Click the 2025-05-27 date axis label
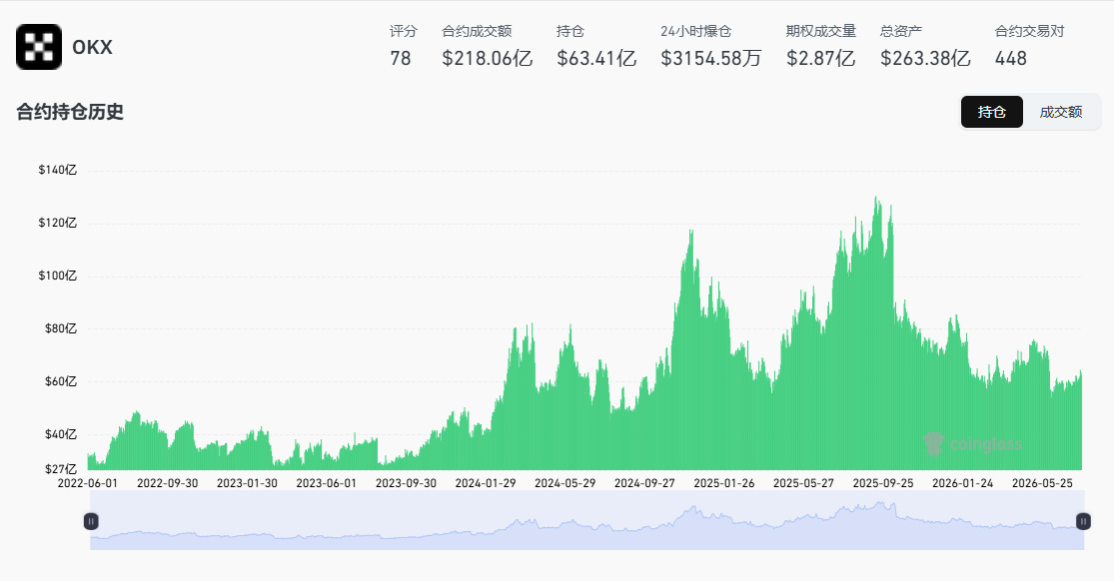Image resolution: width=1114 pixels, height=581 pixels. (804, 483)
